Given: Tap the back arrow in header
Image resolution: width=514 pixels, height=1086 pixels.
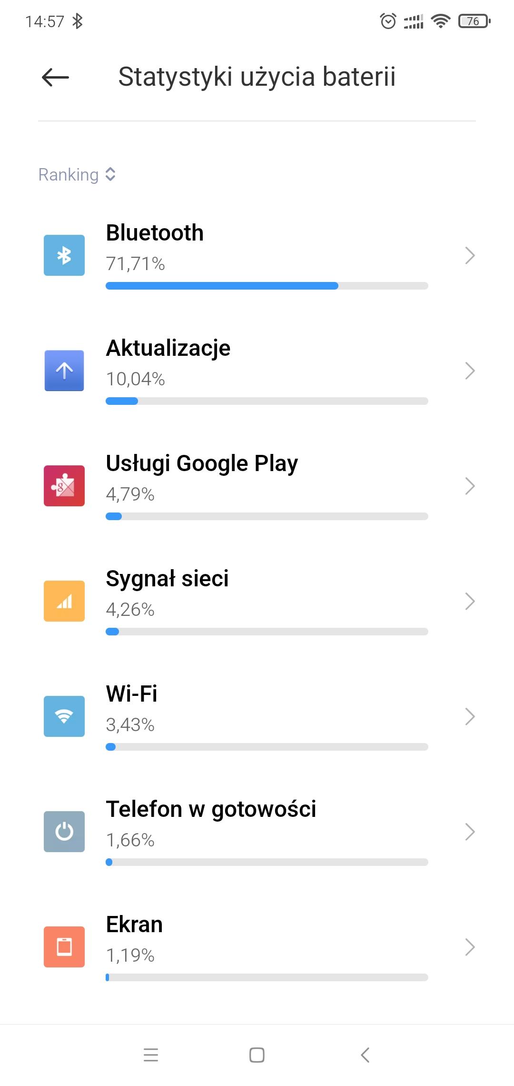Looking at the screenshot, I should (55, 77).
